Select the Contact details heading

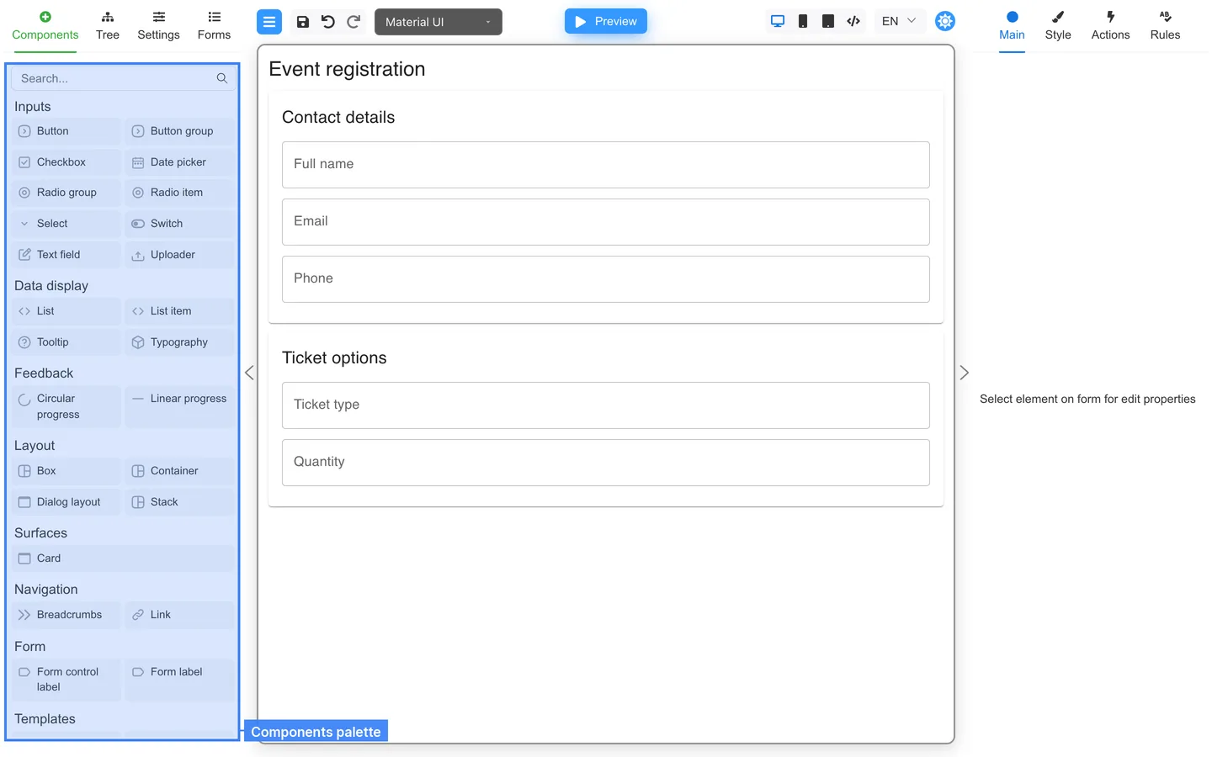pyautogui.click(x=338, y=117)
